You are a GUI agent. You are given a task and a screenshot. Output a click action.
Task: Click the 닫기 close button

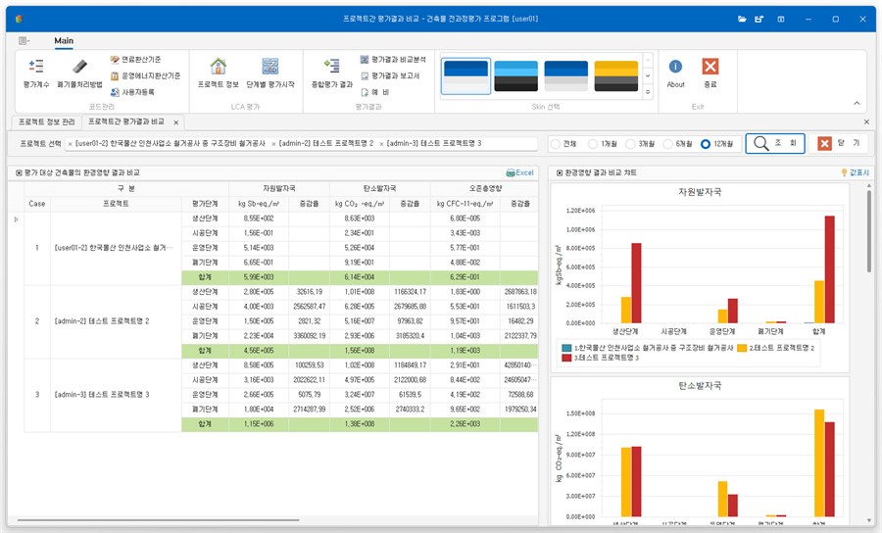point(839,143)
